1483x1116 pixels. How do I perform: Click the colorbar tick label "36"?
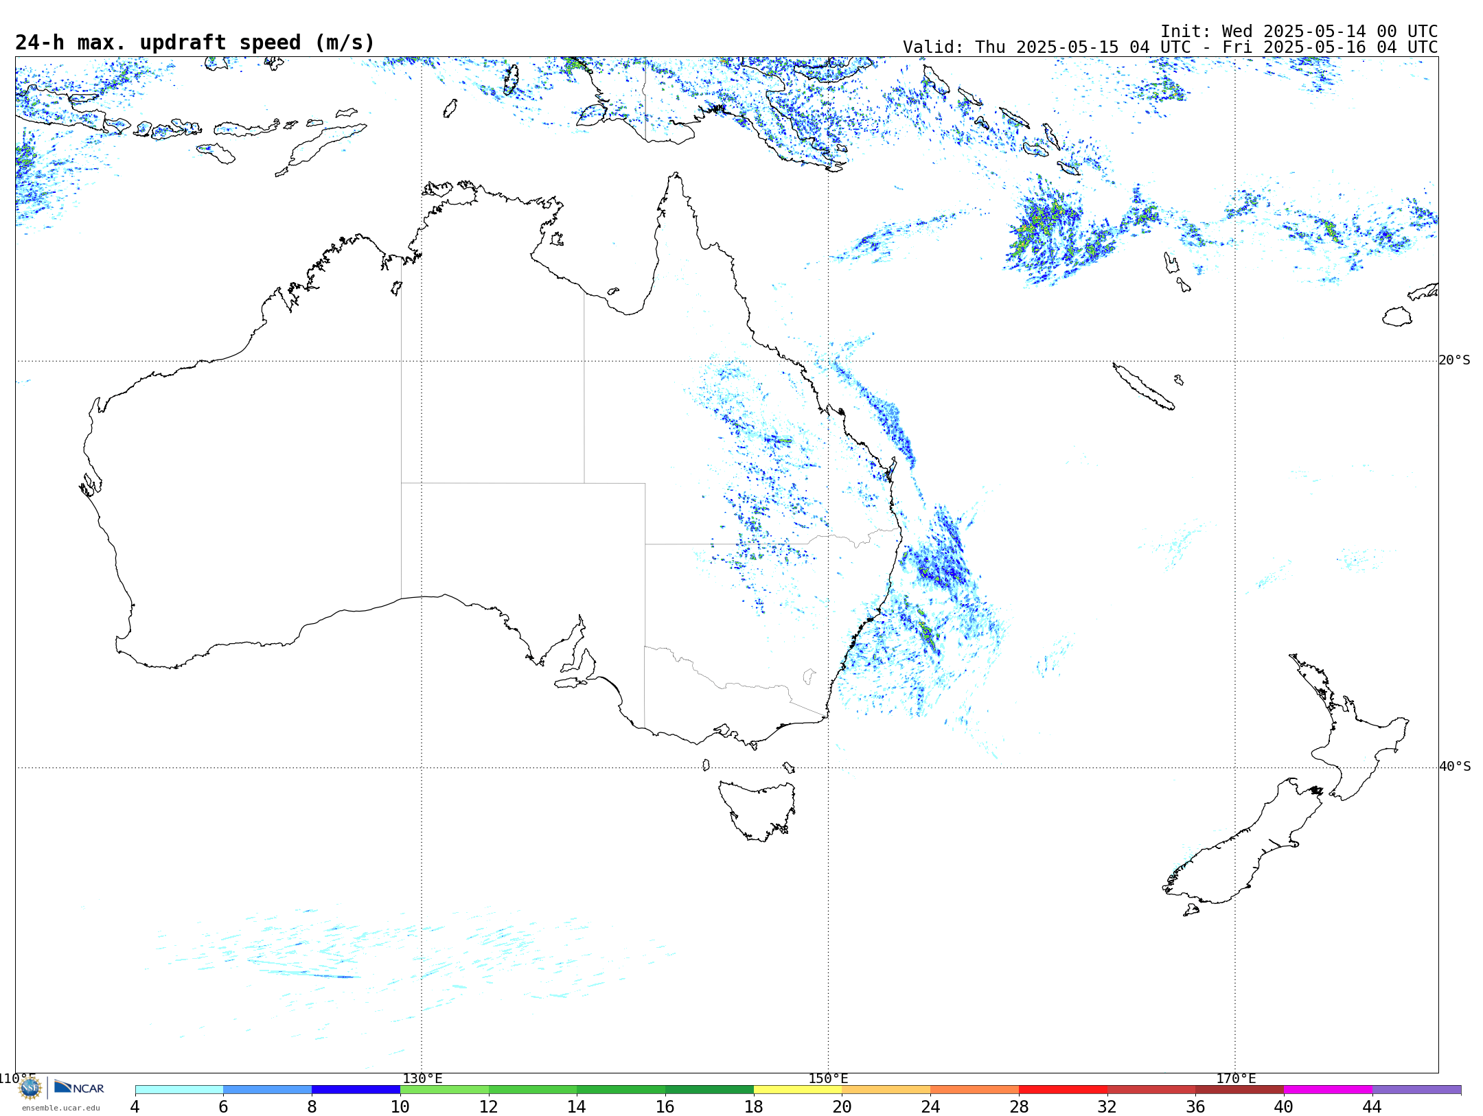point(1195,1107)
